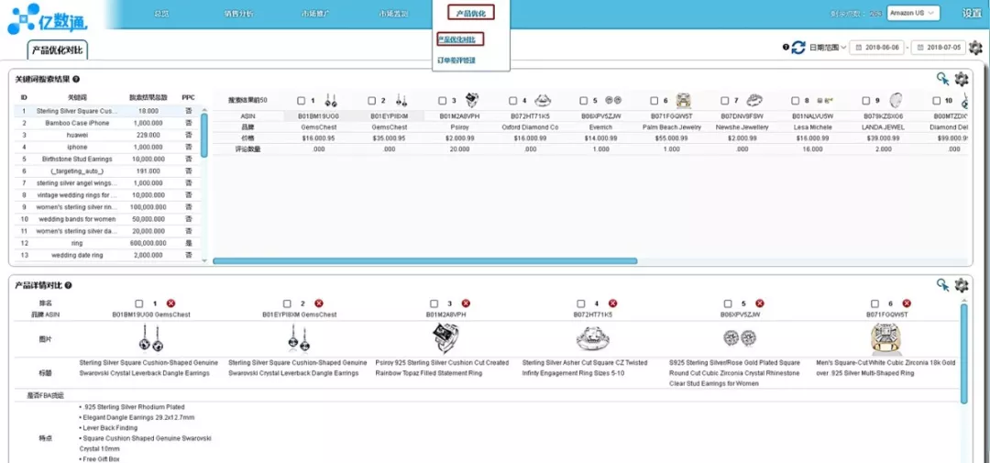Click search-cursor icon in 关键词搜索结果 panel

[x=942, y=79]
